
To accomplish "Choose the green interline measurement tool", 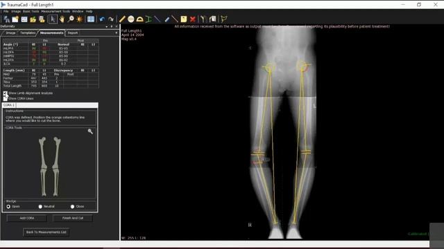I will [x=148, y=19].
